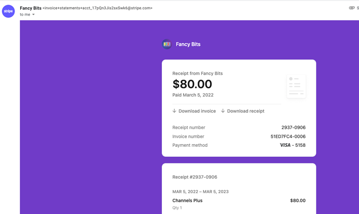This screenshot has width=359, height=214.
Task: Click the receipt document illustration
Action: pyautogui.click(x=296, y=86)
